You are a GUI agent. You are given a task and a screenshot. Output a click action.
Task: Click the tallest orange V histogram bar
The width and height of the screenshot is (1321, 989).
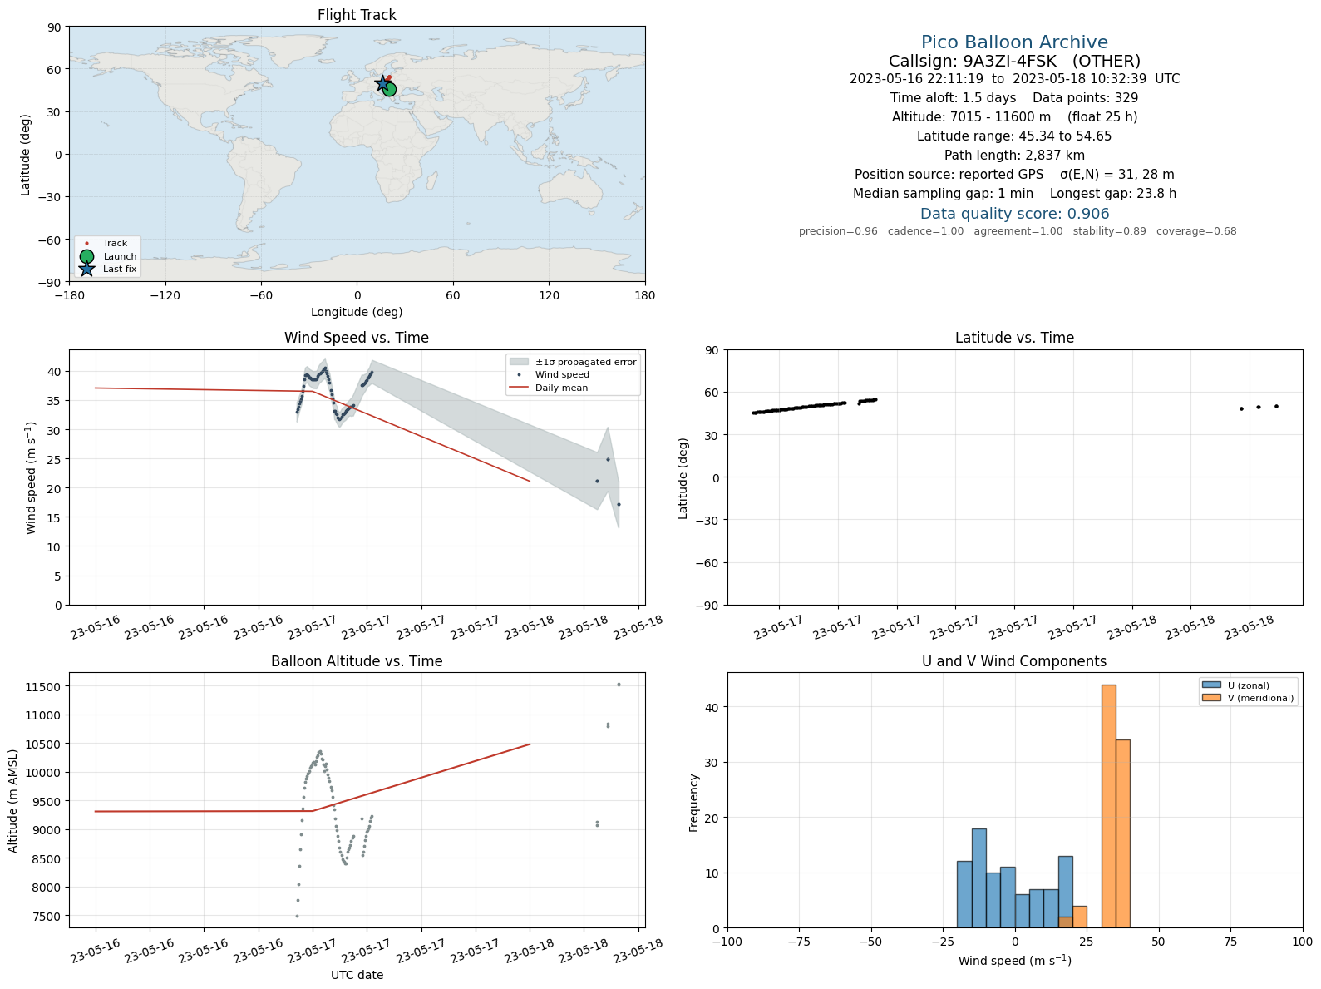pos(1108,806)
